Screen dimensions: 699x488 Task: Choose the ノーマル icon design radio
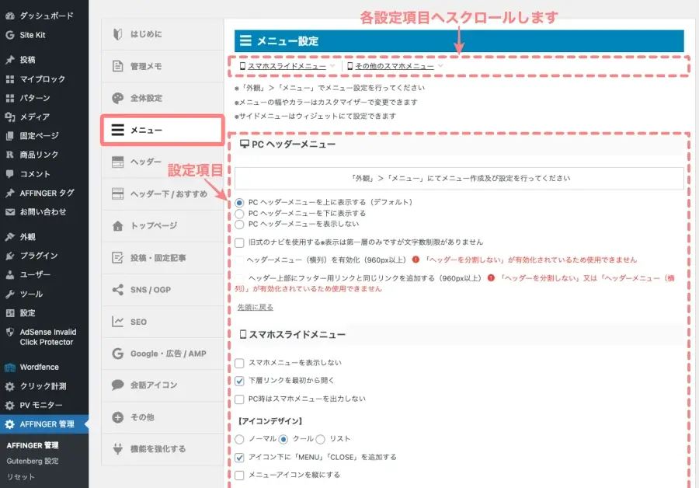[240, 439]
